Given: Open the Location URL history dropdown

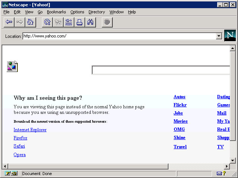Looking at the screenshot, I should (219, 36).
